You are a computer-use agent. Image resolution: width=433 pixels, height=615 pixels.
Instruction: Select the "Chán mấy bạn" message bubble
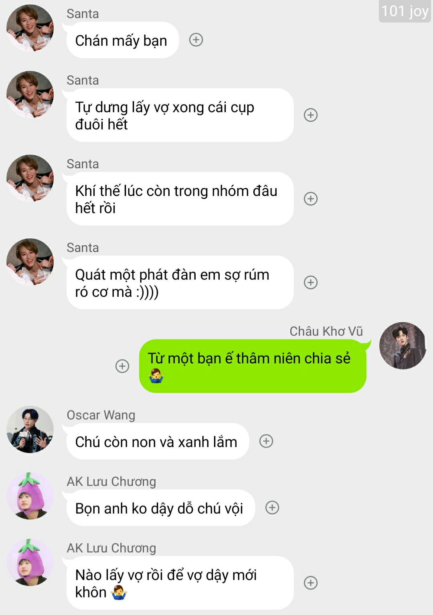point(123,40)
